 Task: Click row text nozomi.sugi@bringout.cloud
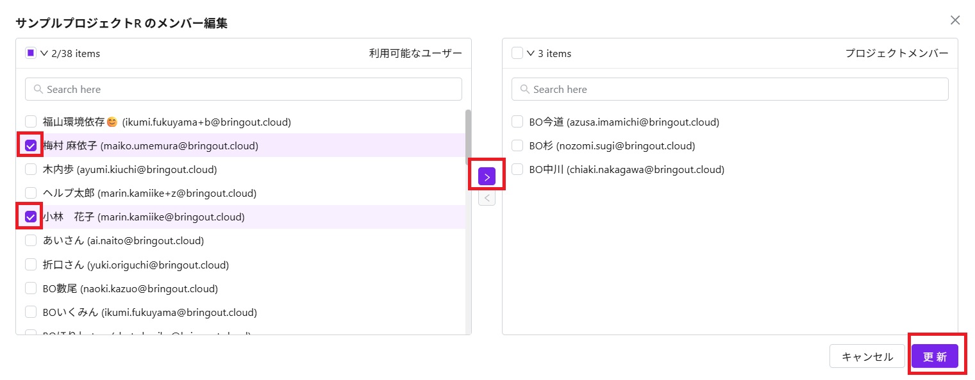pos(626,145)
